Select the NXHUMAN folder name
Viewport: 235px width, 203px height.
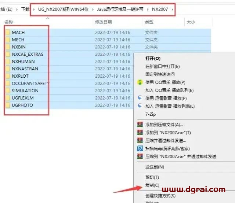point(23,62)
